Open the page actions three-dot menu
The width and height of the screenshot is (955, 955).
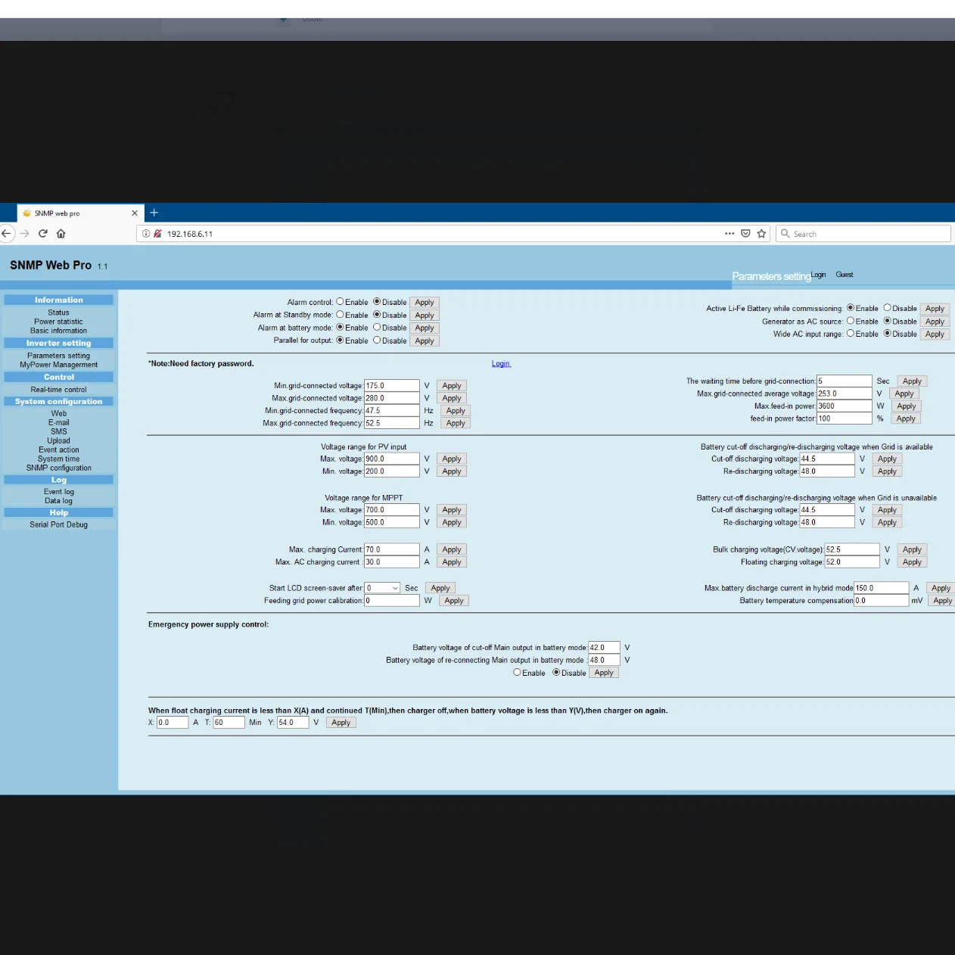729,234
